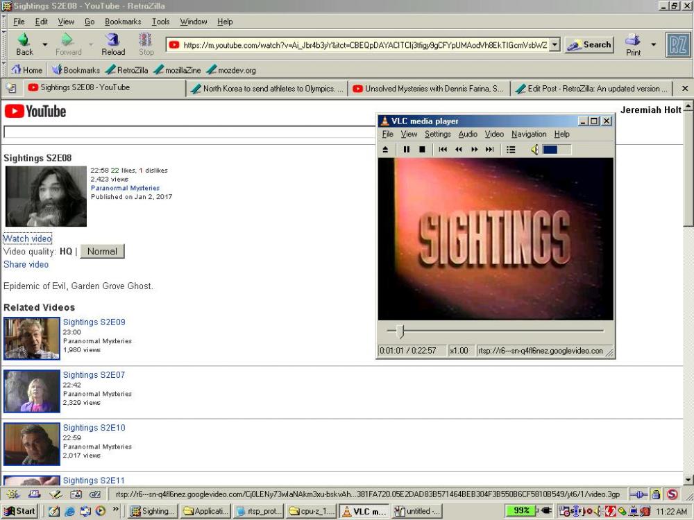Switch to Unsolved Mysteries with Dennis Farina tab
The height and width of the screenshot is (520, 694).
tap(428, 89)
